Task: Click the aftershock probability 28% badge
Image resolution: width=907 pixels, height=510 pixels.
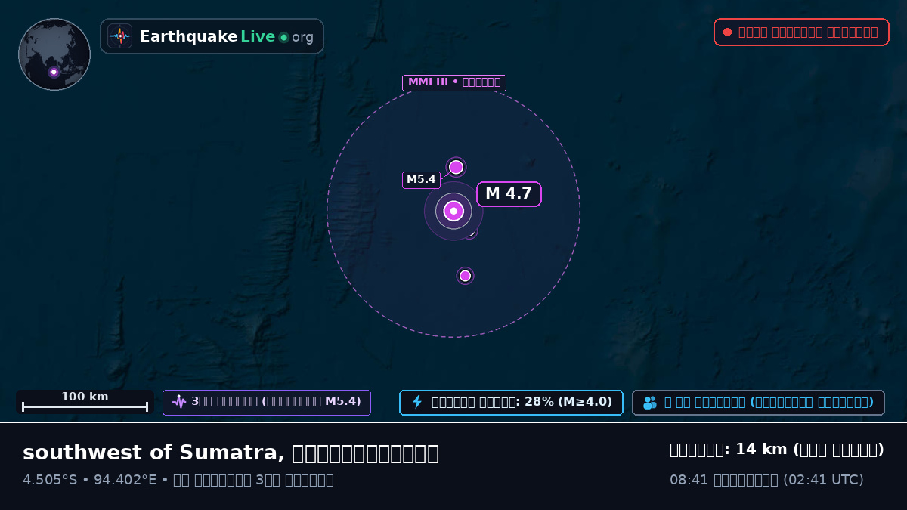Action: pos(511,403)
